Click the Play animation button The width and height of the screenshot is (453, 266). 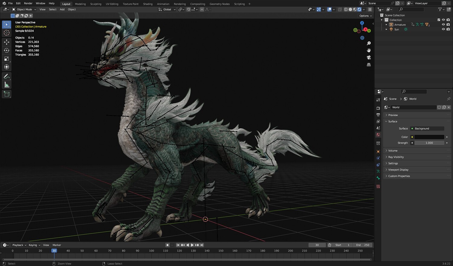(x=192, y=245)
